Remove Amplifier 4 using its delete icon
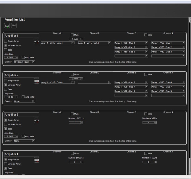This screenshot has width=191, height=179. point(37,160)
